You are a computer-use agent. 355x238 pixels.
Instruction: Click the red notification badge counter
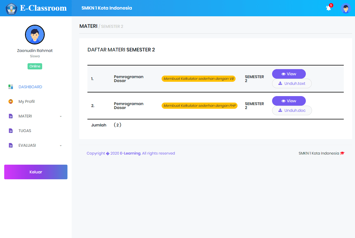(331, 5)
